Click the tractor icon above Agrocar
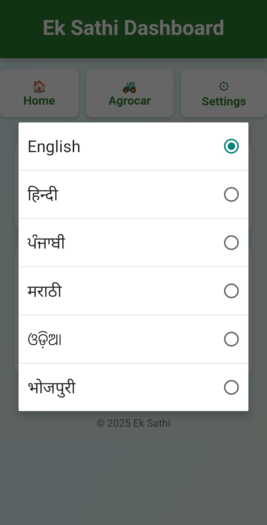Image resolution: width=267 pixels, height=525 pixels. click(x=129, y=87)
